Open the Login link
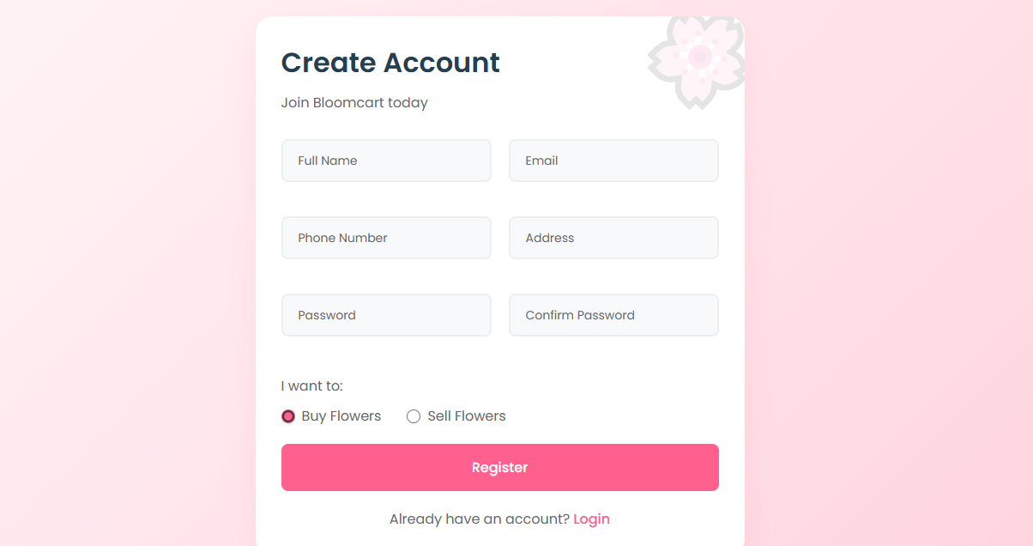The width and height of the screenshot is (1033, 546). coord(591,519)
